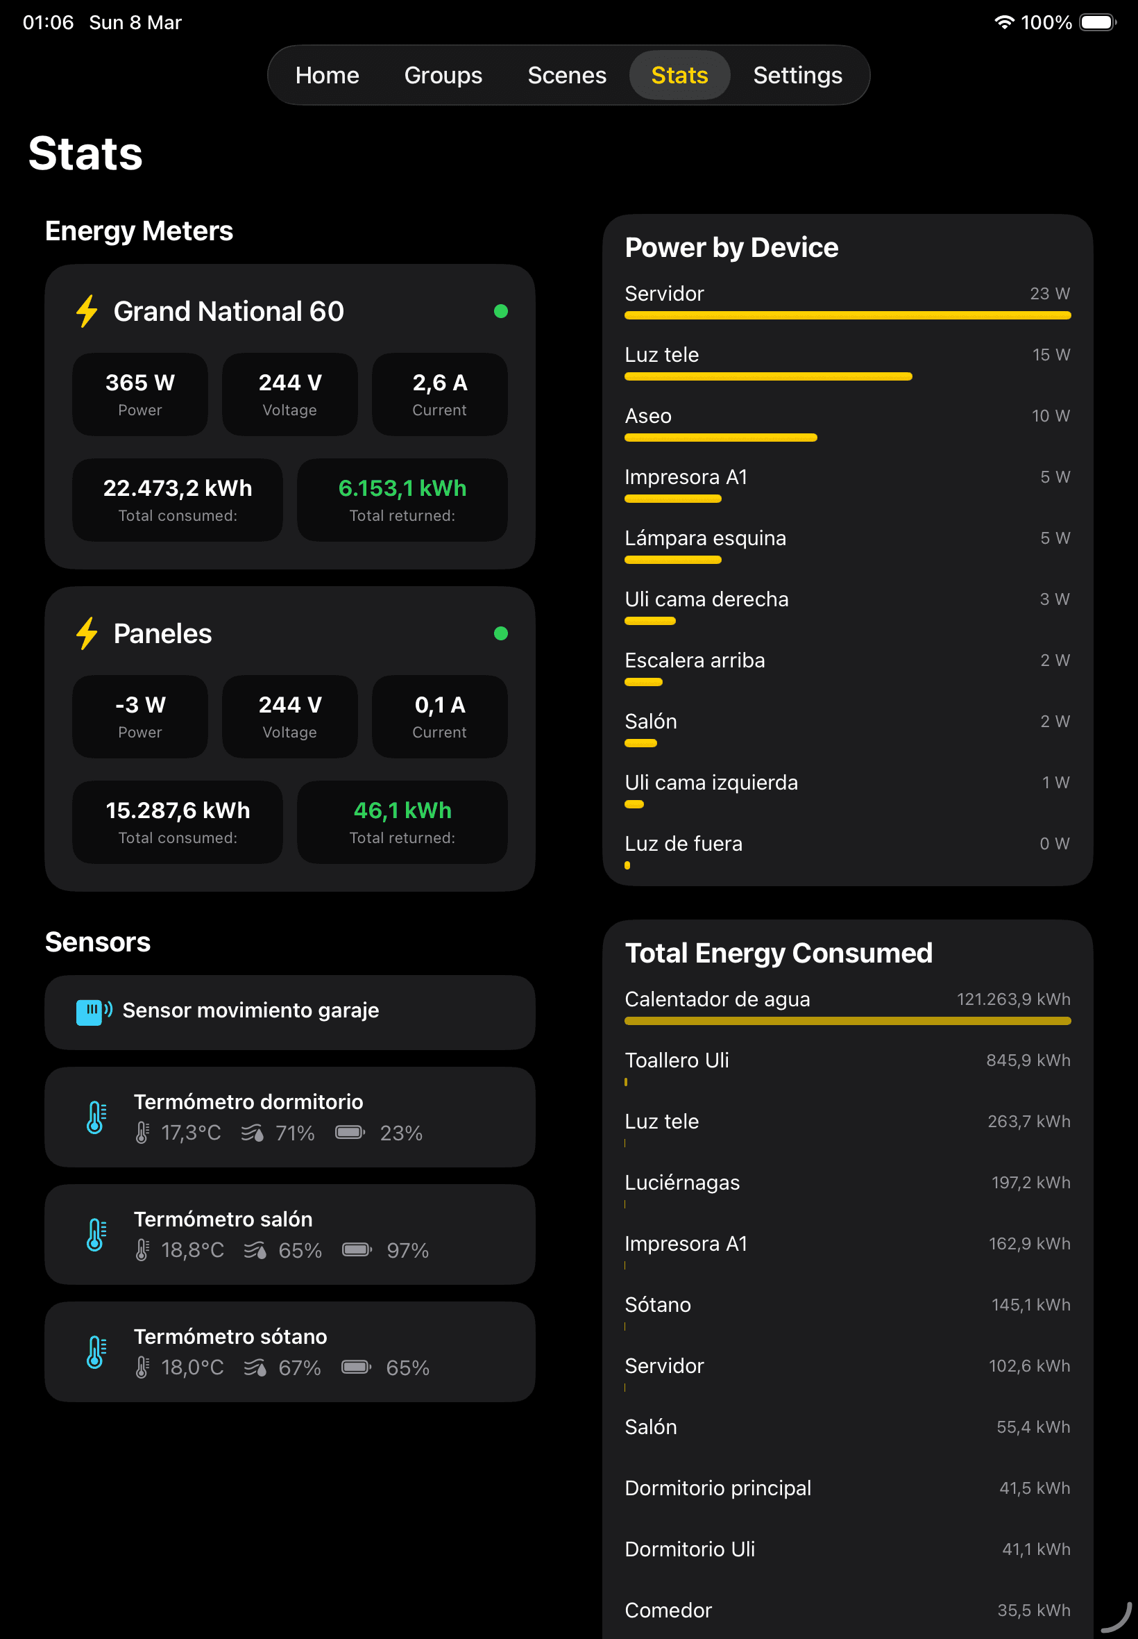Expand the Calentador de agua consumption row
1138x1639 pixels.
tap(718, 999)
